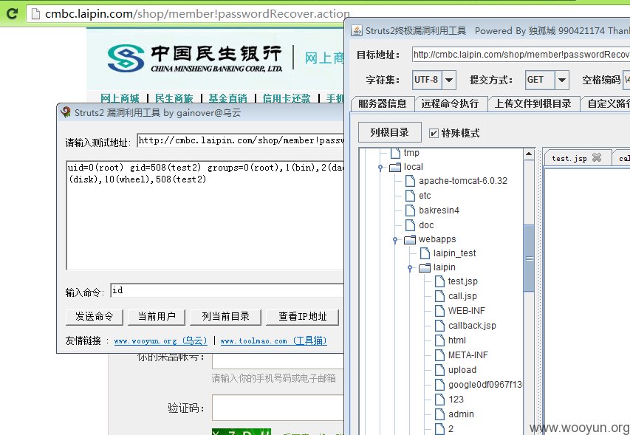Click the 查看IP地址 button
The height and width of the screenshot is (435, 630).
303,317
